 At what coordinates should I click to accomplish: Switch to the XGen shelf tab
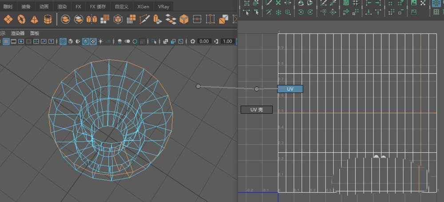(x=143, y=7)
